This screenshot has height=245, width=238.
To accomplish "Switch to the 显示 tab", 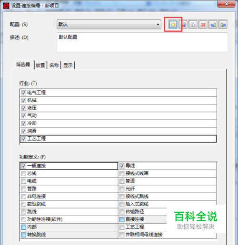I will (68, 65).
